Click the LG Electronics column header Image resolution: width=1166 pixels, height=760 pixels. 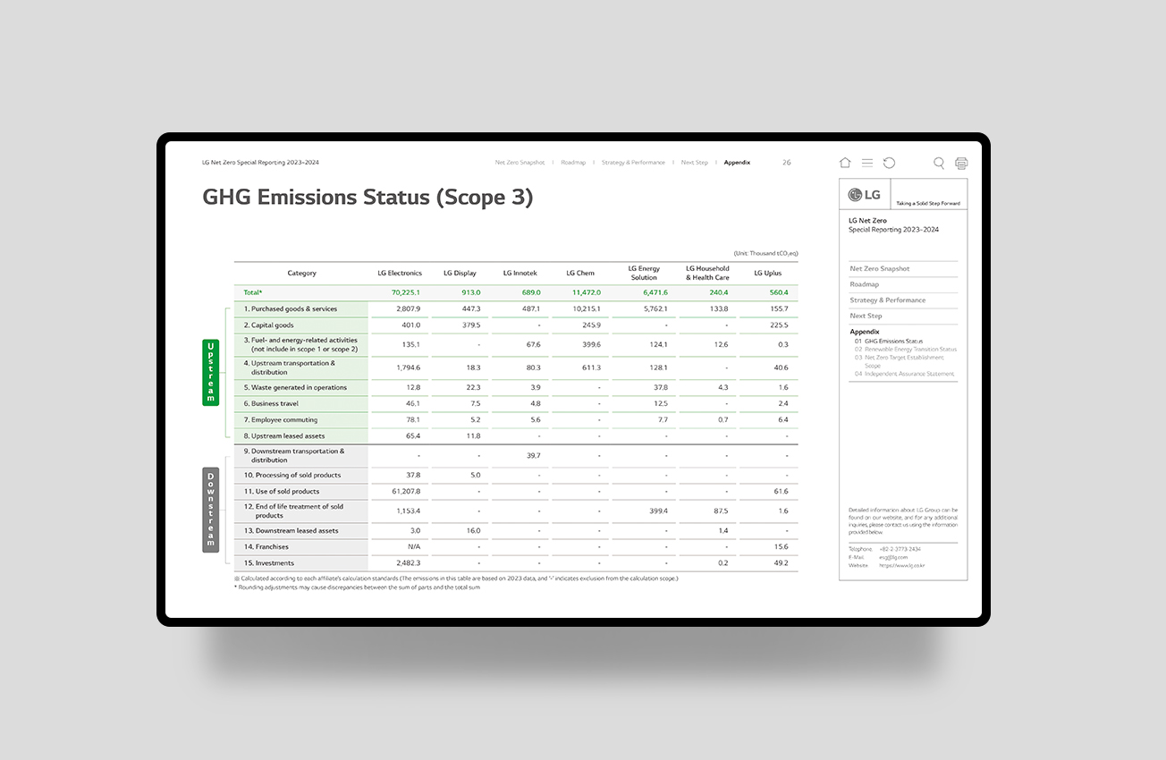[399, 273]
